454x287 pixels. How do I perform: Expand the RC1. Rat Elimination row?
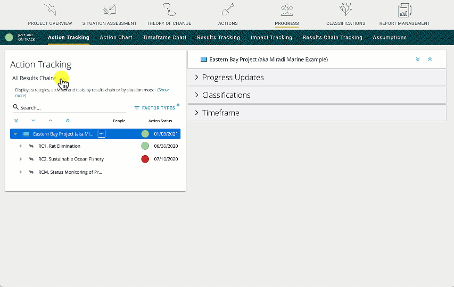pos(21,146)
